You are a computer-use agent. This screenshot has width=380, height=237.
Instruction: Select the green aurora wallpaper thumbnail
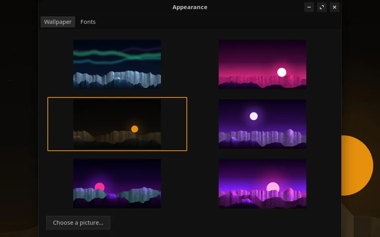[117, 64]
